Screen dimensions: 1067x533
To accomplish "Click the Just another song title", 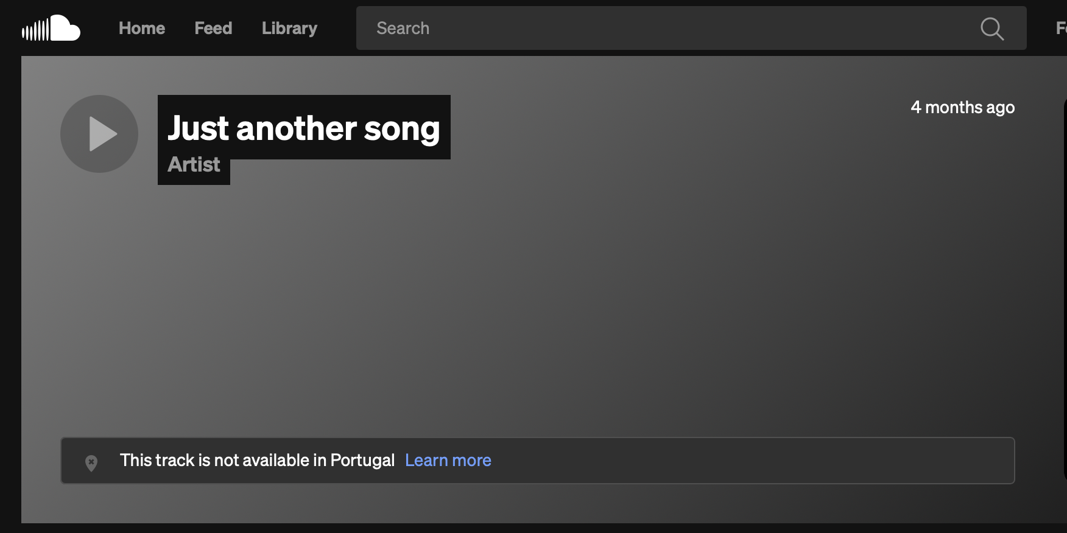I will point(304,128).
